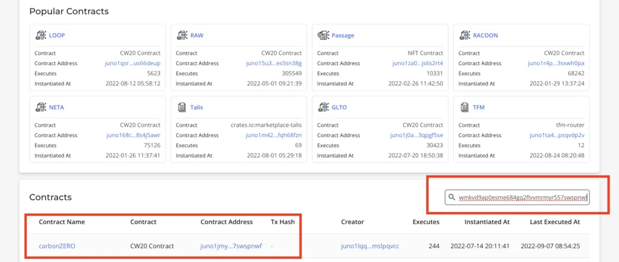Click the contracts search input field
Image resolution: width=619 pixels, height=262 pixels.
tap(517, 197)
